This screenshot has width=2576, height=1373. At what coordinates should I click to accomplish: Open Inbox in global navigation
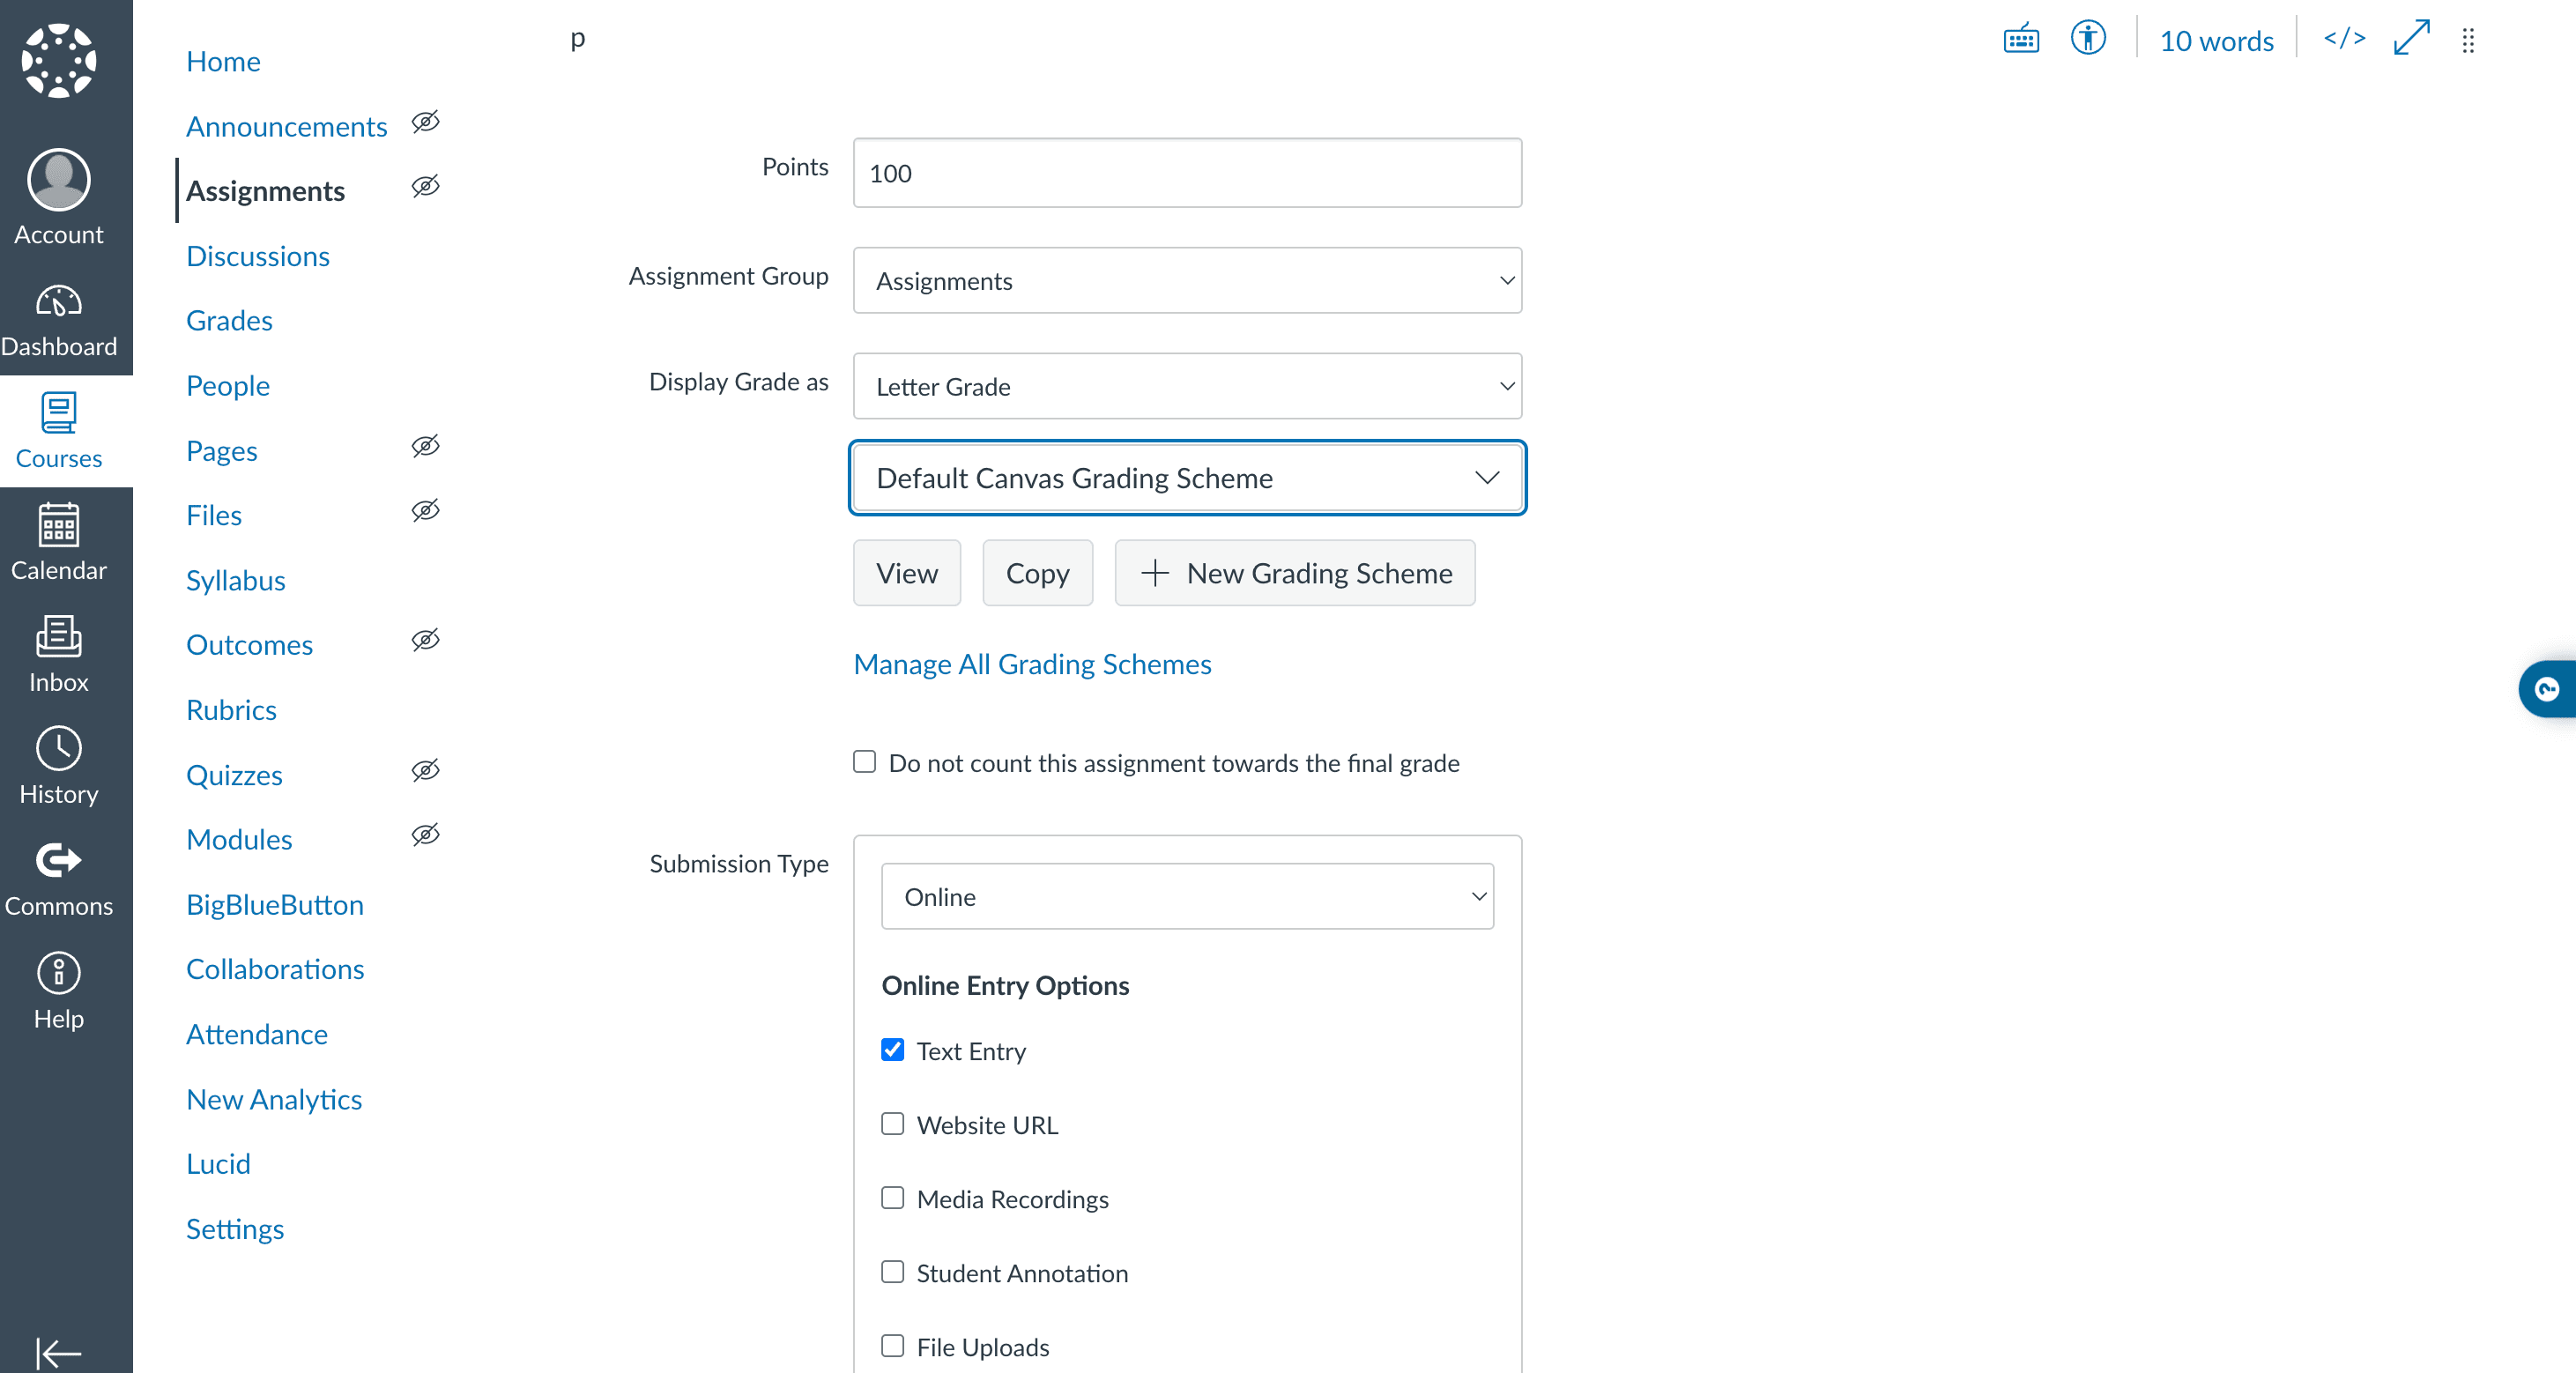coord(59,655)
